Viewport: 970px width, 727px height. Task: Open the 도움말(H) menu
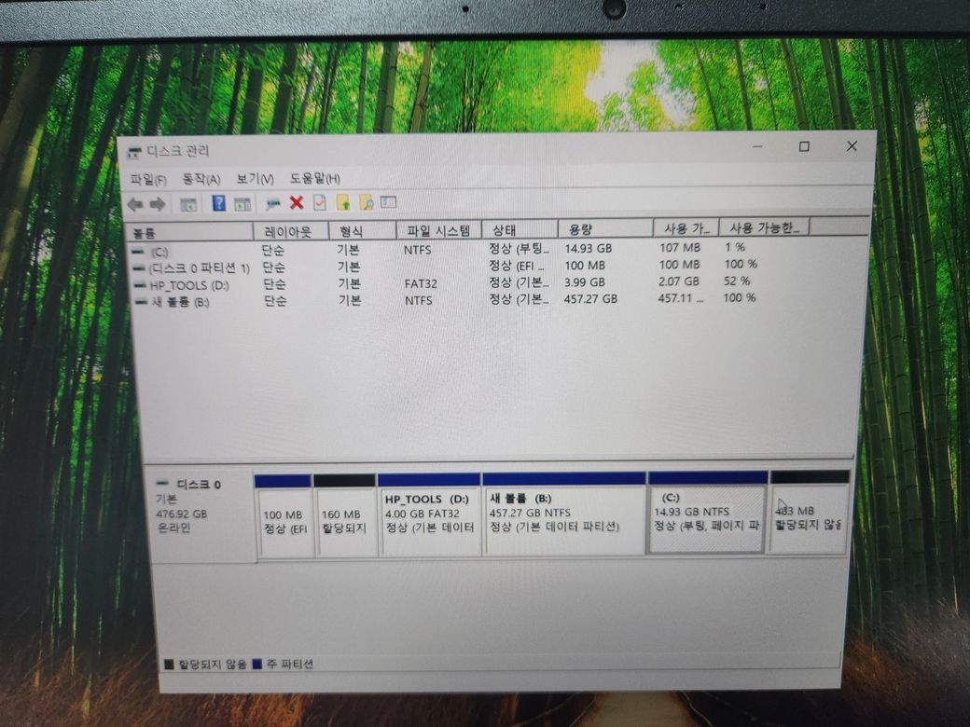[x=314, y=178]
